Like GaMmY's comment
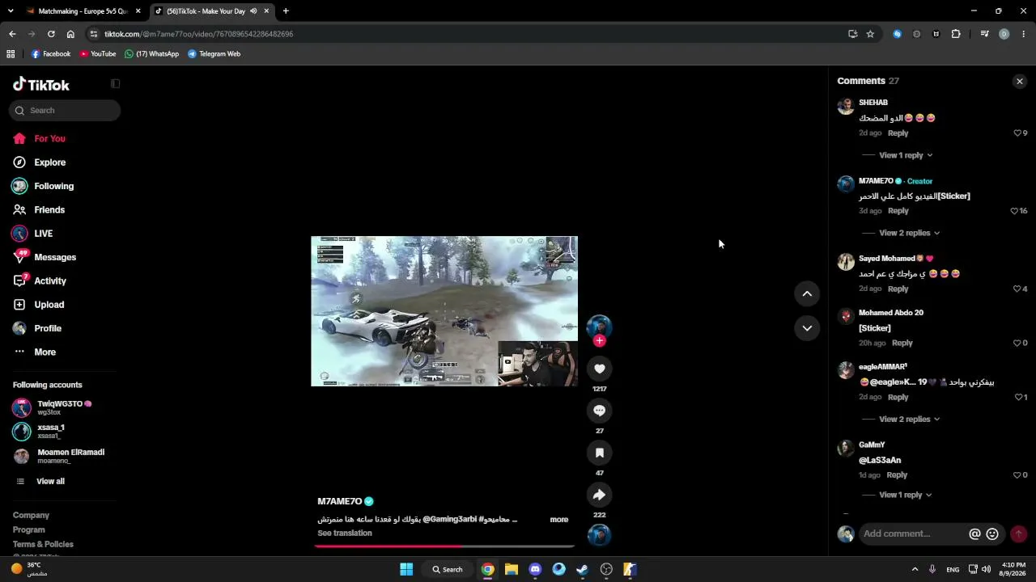The image size is (1036, 582). click(x=1017, y=474)
